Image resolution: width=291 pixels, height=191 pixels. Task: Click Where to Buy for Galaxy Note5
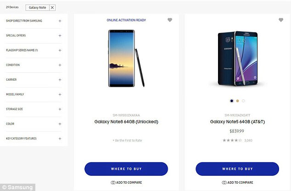click(x=237, y=169)
